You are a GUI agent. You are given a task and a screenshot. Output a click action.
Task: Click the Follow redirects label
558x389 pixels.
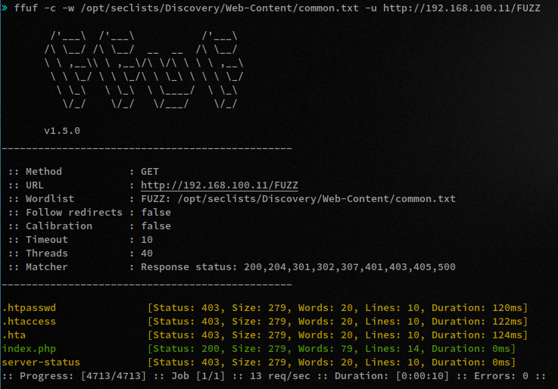point(74,213)
